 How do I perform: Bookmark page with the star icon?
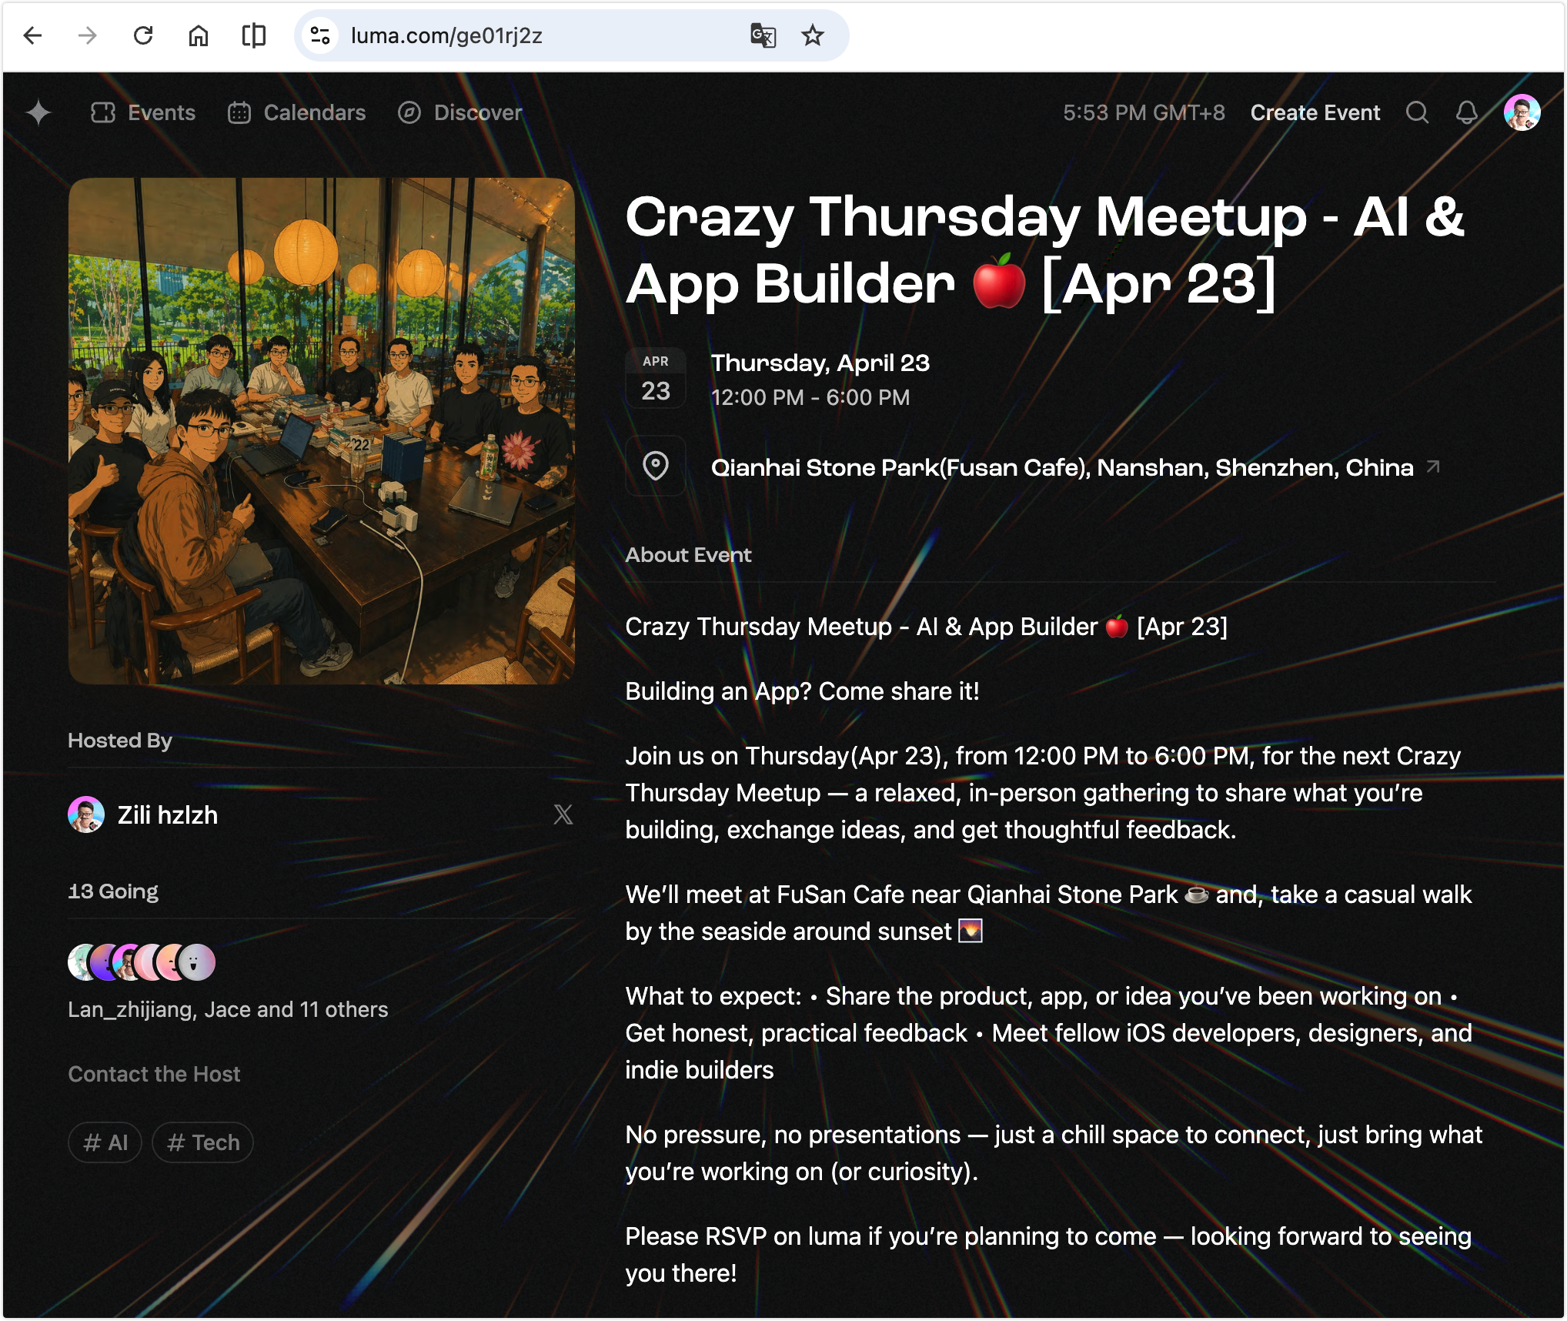tap(813, 35)
